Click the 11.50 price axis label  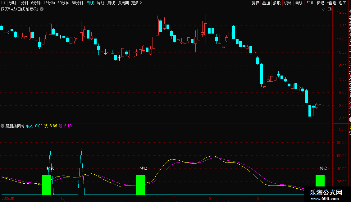coord(342,26)
